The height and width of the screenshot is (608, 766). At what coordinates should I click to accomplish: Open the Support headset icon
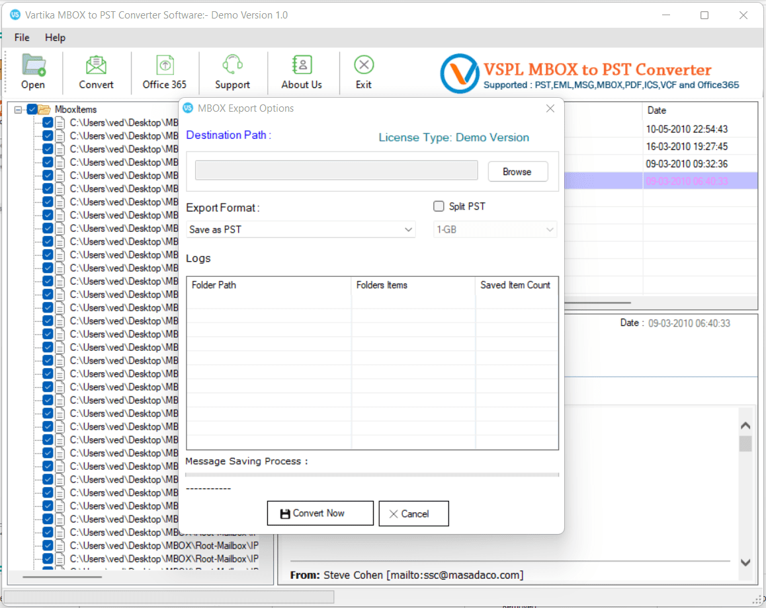pyautogui.click(x=233, y=65)
